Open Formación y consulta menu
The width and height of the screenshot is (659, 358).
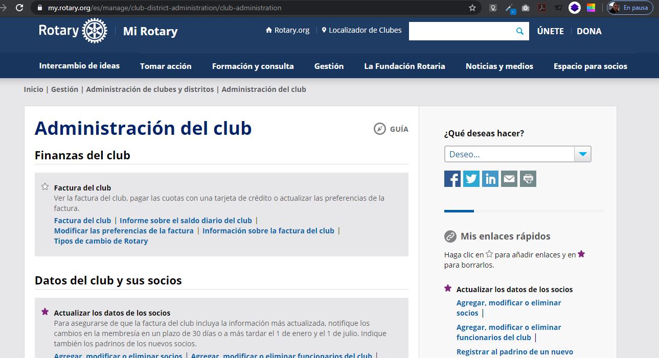(x=253, y=66)
